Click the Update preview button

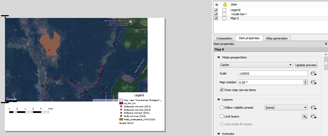point(306,65)
